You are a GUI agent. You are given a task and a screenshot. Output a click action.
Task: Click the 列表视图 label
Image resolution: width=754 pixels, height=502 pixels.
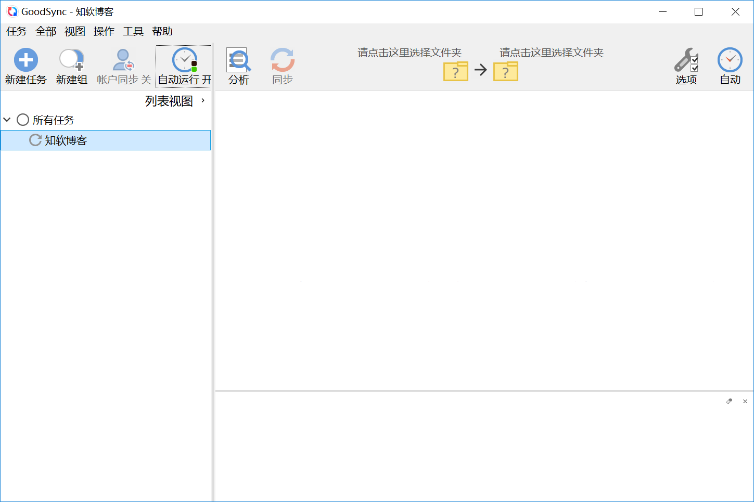(x=169, y=101)
